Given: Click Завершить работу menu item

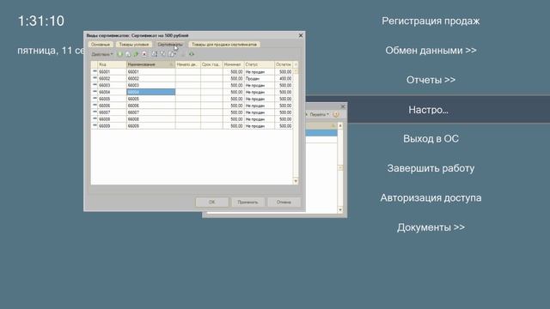Looking at the screenshot, I should [431, 168].
